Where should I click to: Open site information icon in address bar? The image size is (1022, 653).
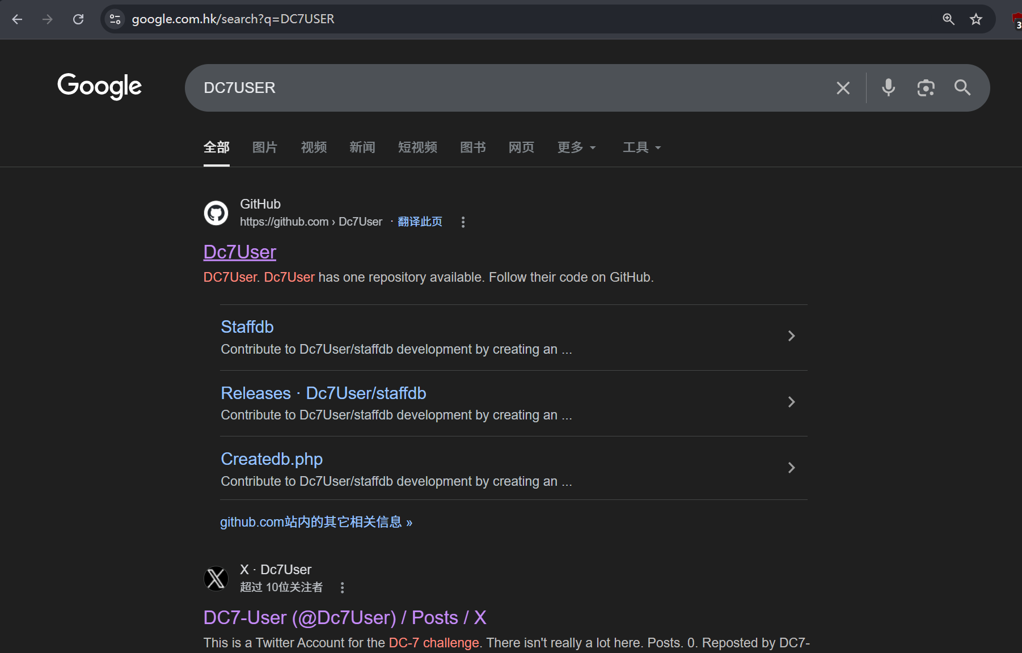point(115,19)
